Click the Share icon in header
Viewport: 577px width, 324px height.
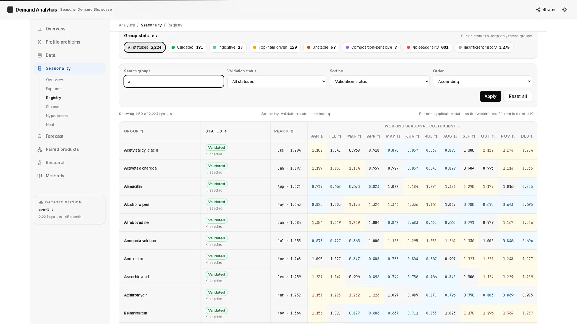tap(538, 10)
